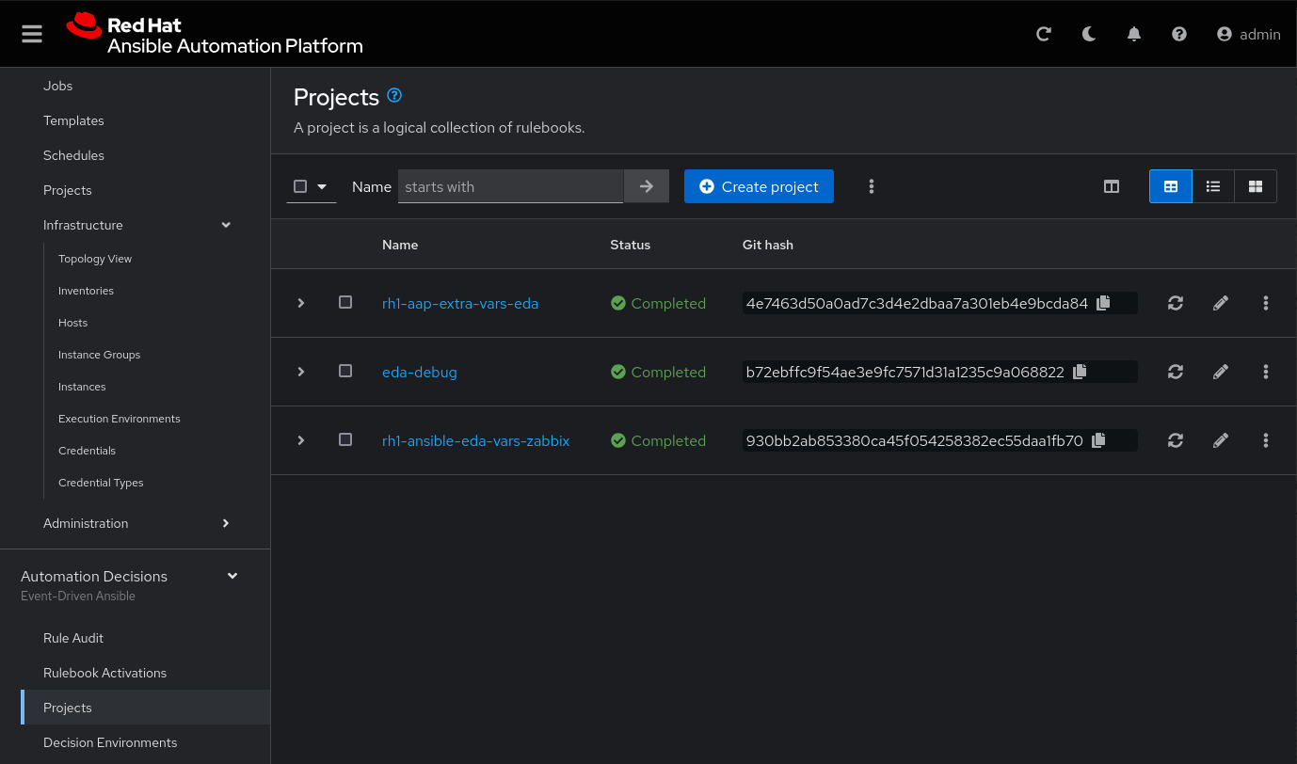Check the select-all projects checkbox
Viewport: 1297px width, 764px height.
click(300, 186)
